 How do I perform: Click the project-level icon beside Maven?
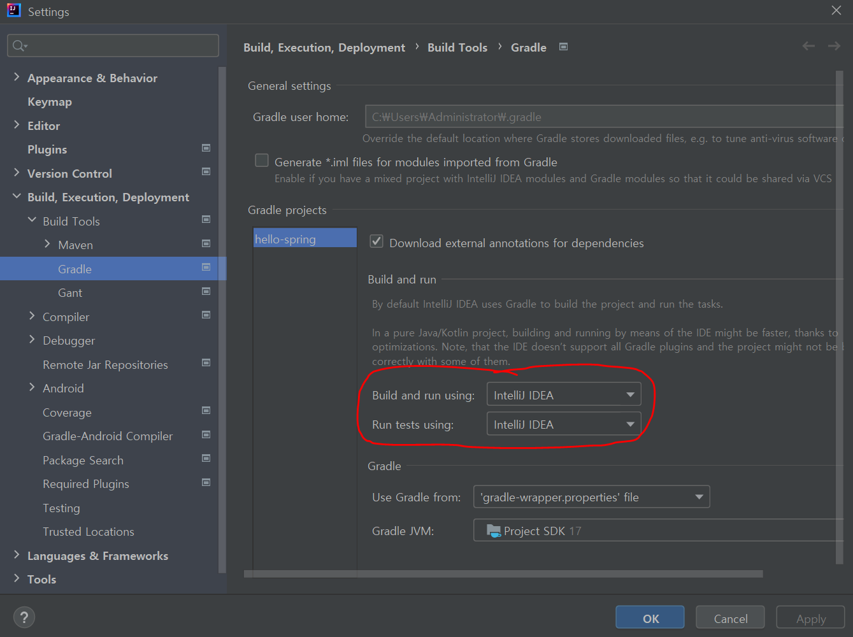click(x=206, y=243)
